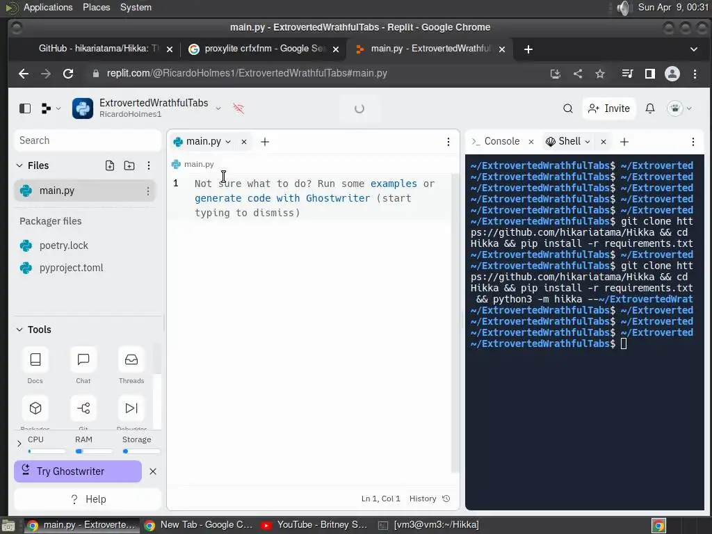
Task: Click the Chrome address bar URL
Action: (x=247, y=74)
